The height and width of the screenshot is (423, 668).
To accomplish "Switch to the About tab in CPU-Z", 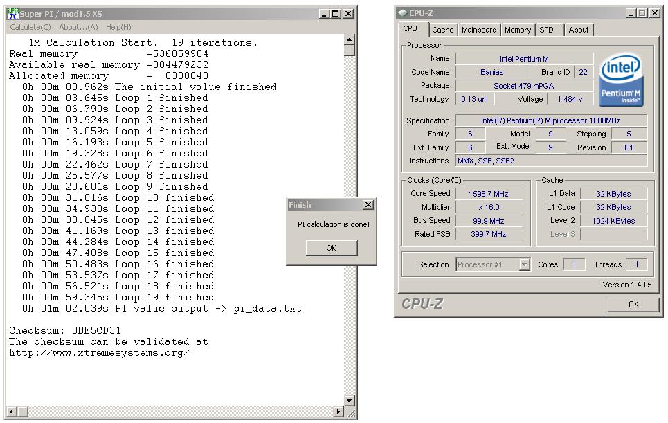I will pyautogui.click(x=578, y=30).
